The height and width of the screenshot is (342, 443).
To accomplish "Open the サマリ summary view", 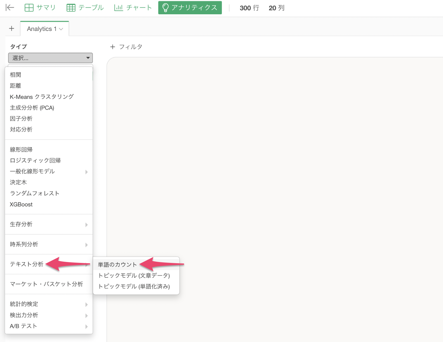I will (40, 8).
